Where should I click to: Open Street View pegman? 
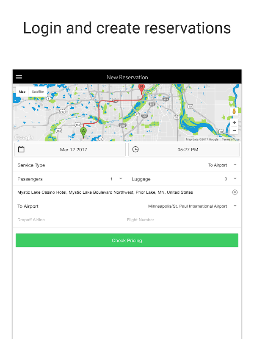234,111
